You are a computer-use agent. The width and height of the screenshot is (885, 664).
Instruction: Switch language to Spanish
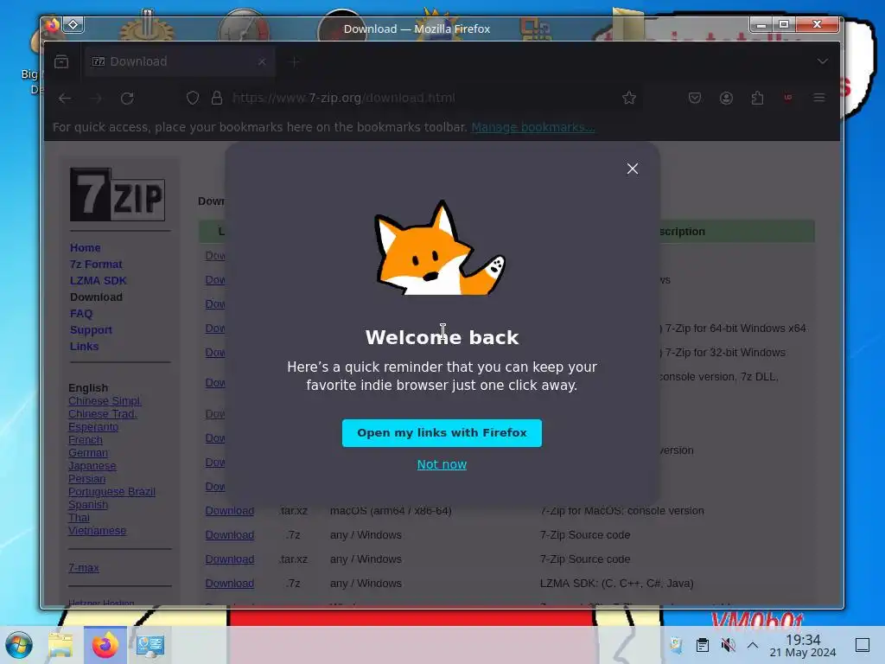tap(88, 505)
